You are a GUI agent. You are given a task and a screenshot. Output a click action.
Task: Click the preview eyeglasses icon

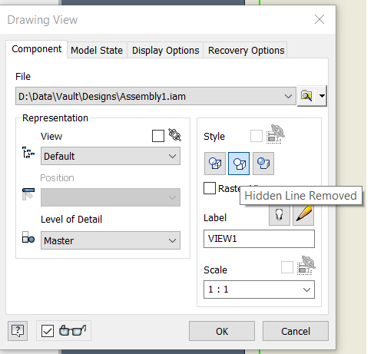(x=72, y=331)
